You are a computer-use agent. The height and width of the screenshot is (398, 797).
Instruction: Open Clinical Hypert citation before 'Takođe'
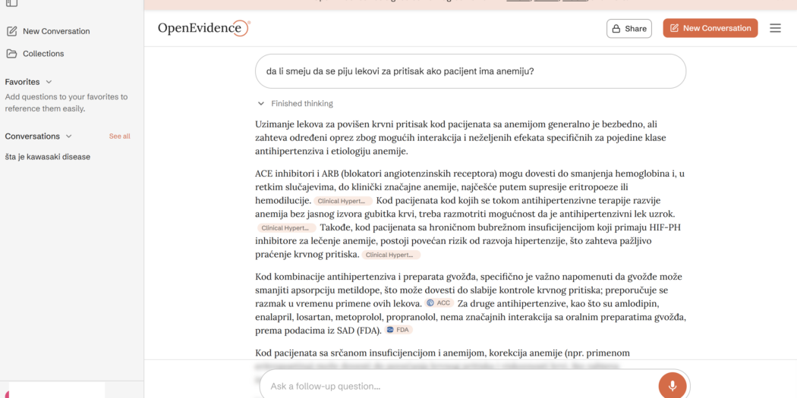[x=285, y=228]
